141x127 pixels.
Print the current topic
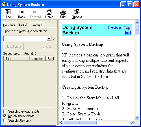tap(63, 14)
